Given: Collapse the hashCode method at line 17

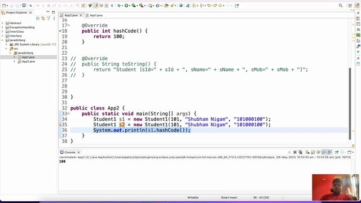Looking at the screenshot, I should click(x=69, y=25).
